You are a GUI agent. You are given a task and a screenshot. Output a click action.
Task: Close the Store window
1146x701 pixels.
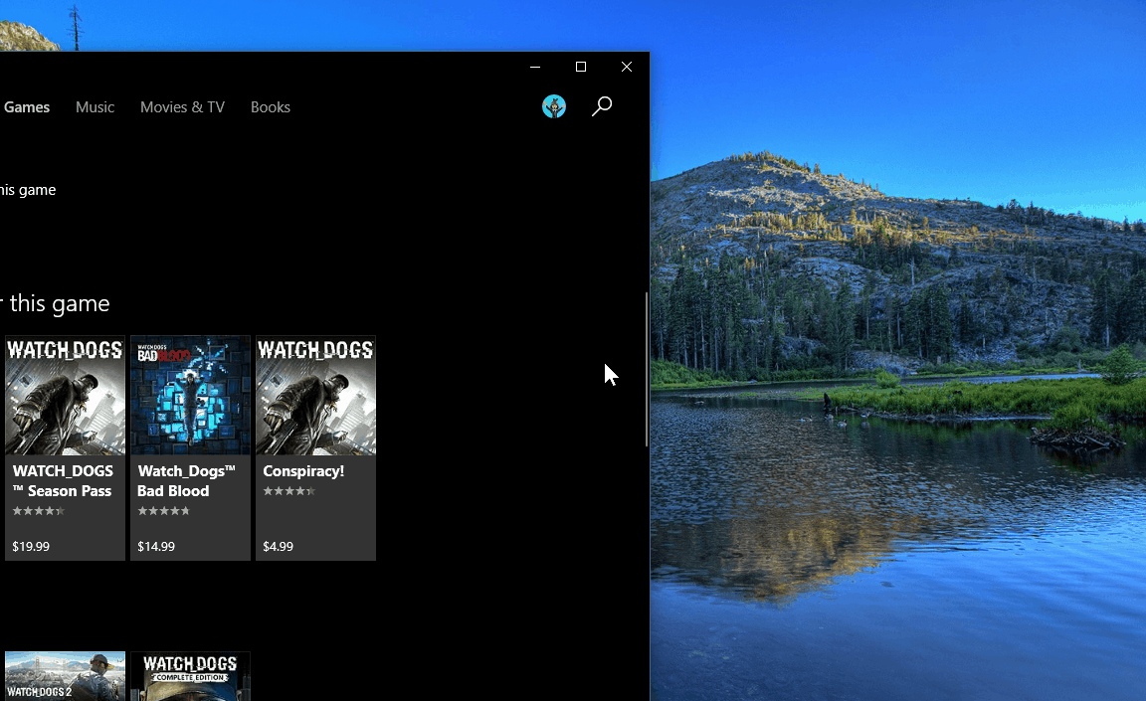pyautogui.click(x=627, y=67)
